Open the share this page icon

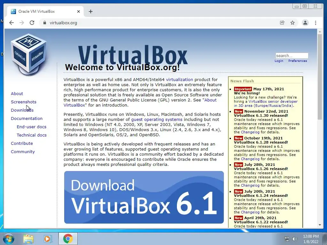click(282, 23)
